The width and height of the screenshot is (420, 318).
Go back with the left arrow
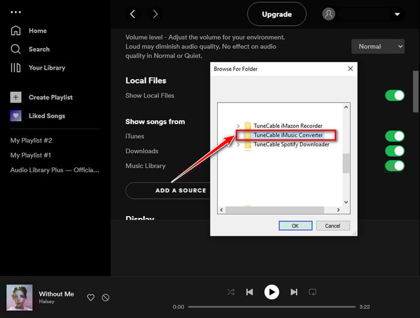coord(133,14)
